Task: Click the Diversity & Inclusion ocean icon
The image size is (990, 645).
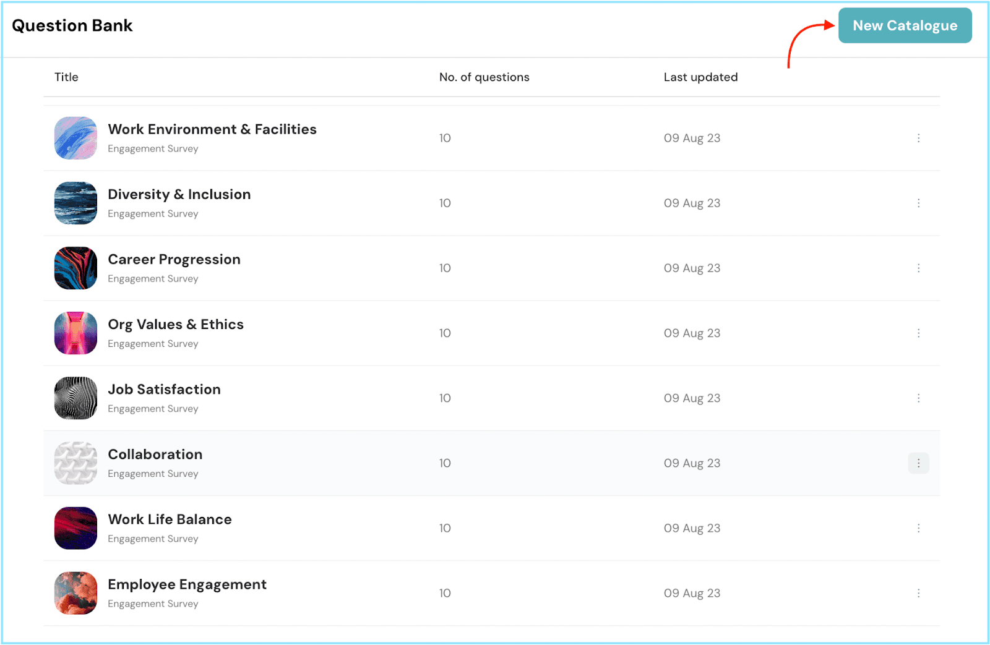Action: pos(75,203)
